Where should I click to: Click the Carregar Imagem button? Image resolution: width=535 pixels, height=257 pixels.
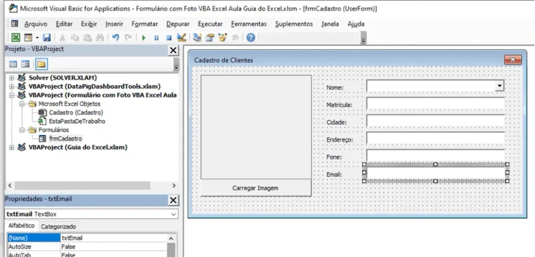click(256, 188)
